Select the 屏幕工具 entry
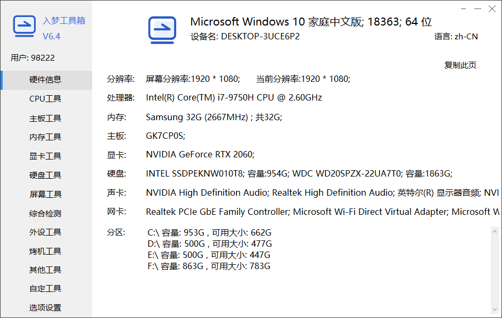Screen dimensions: 502x318 46,194
